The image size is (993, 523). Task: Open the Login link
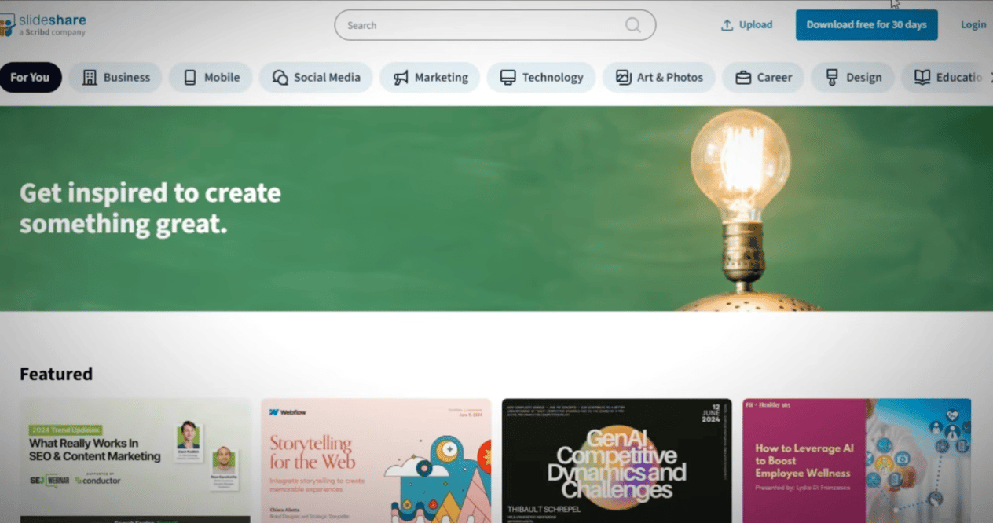click(x=973, y=25)
